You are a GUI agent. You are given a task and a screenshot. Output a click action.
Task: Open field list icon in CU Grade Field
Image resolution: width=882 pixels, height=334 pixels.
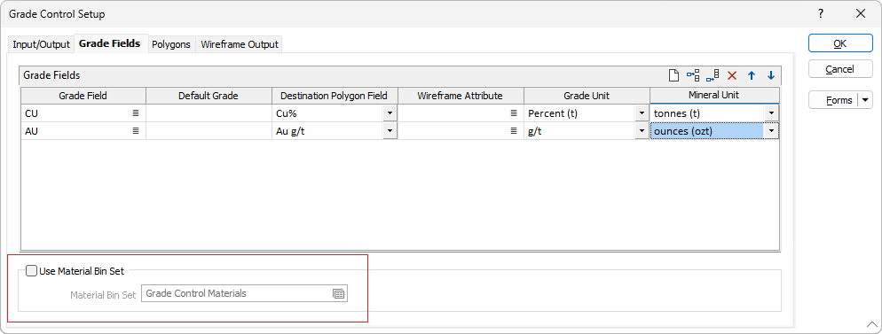[136, 113]
